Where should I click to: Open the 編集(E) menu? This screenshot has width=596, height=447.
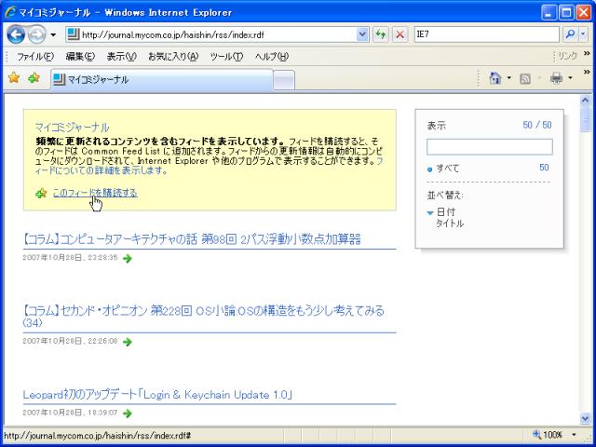(80, 57)
